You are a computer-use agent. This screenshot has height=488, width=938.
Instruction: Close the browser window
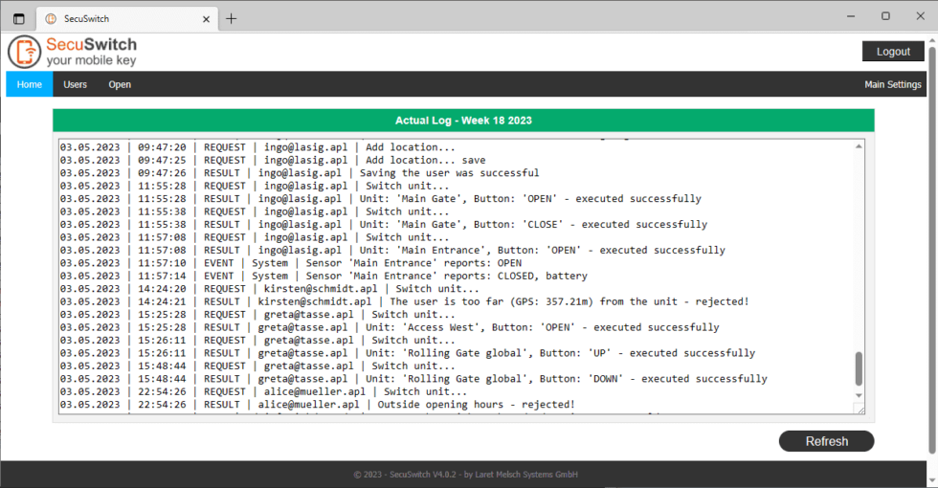tap(920, 15)
